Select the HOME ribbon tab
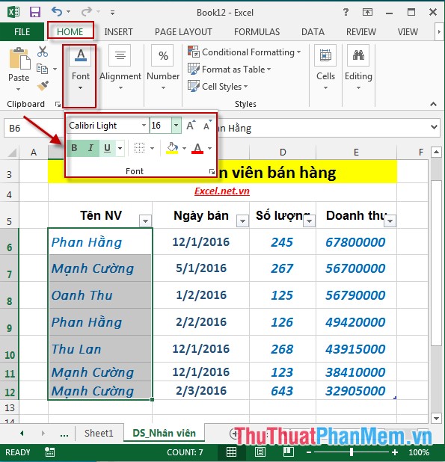Viewport: 445px width, 462px height. click(x=70, y=32)
